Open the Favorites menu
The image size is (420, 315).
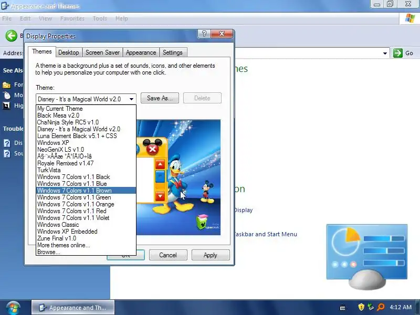[72, 18]
